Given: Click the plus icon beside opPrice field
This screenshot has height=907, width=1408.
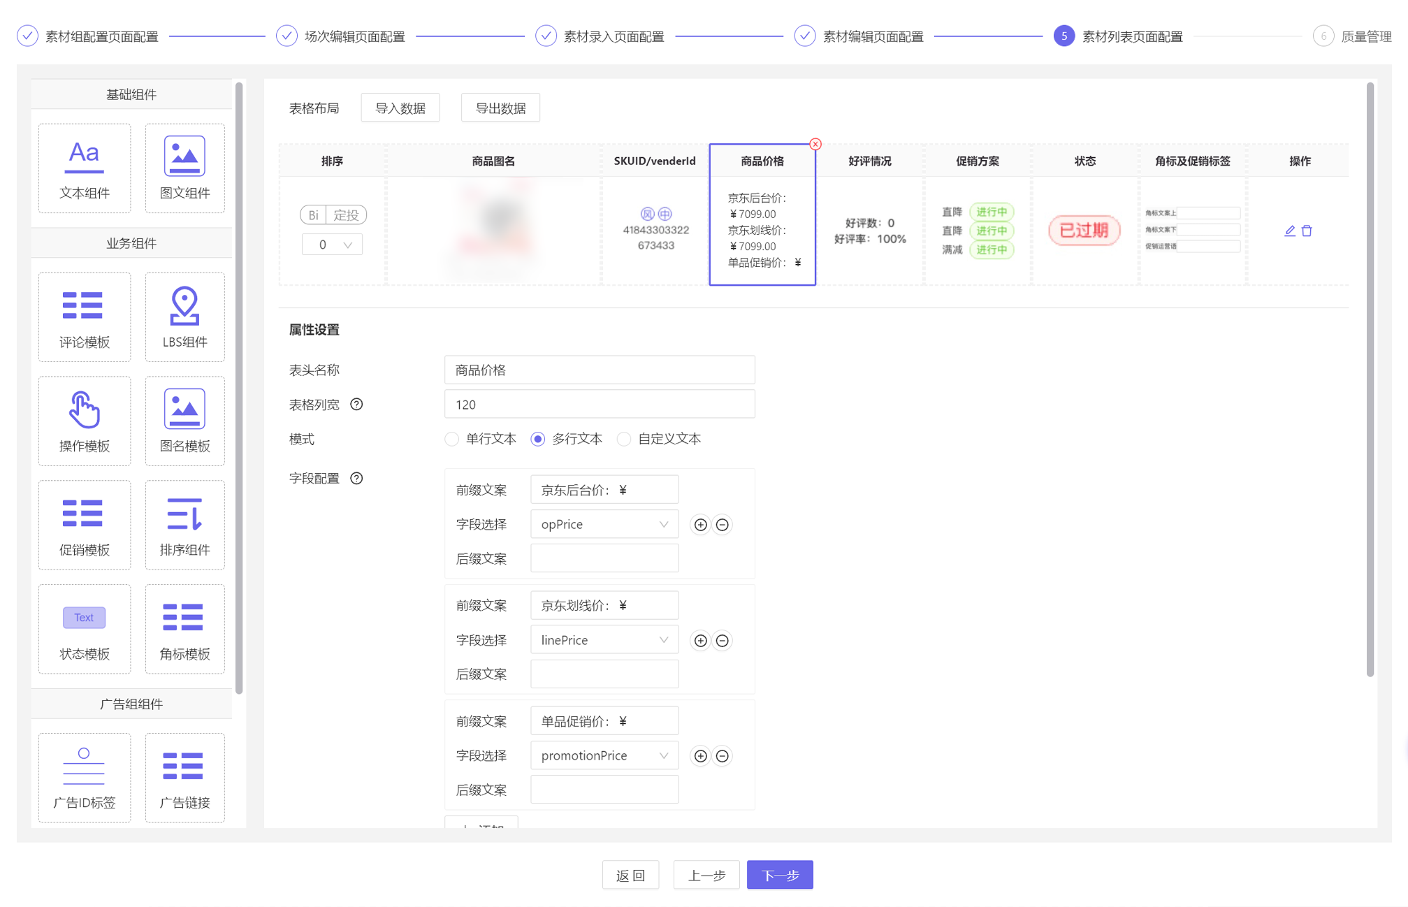Looking at the screenshot, I should point(700,524).
